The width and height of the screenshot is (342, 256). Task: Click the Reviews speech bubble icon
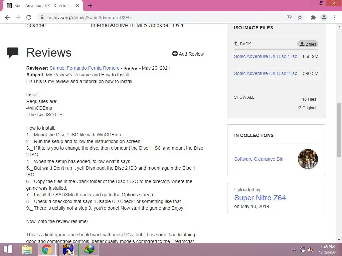tap(12, 53)
